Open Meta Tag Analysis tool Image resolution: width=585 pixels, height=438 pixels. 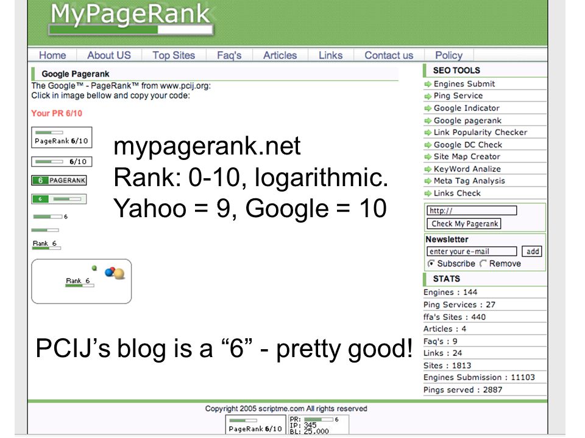[x=469, y=181]
